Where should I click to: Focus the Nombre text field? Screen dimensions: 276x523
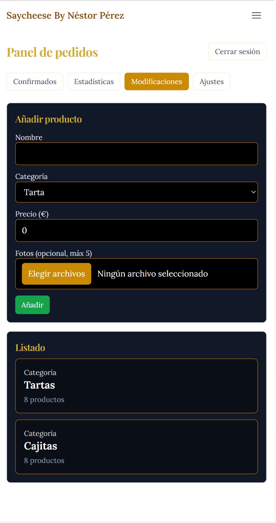136,154
